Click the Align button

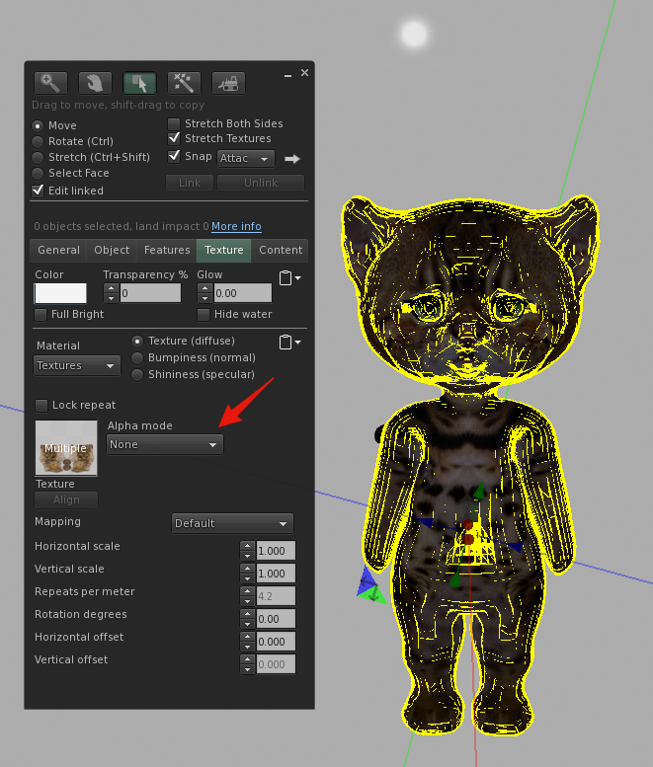pyautogui.click(x=66, y=499)
